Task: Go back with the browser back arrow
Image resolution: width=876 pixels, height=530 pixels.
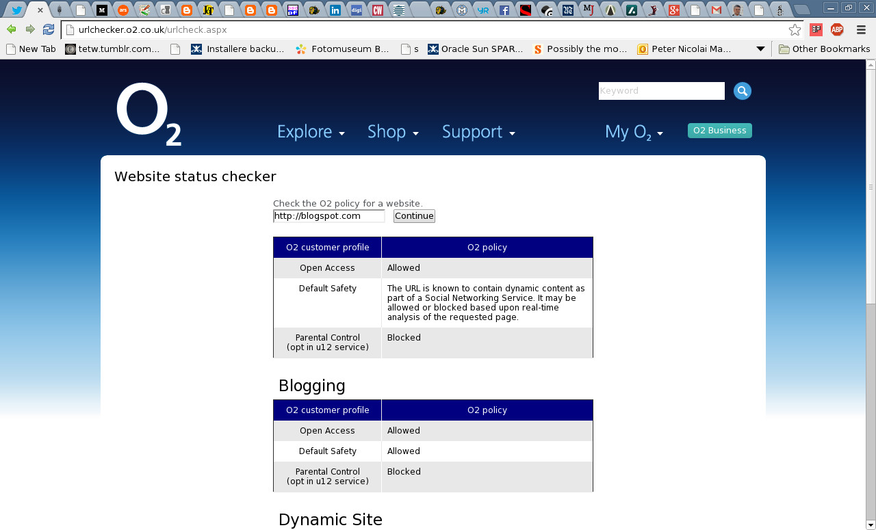Action: coord(12,29)
